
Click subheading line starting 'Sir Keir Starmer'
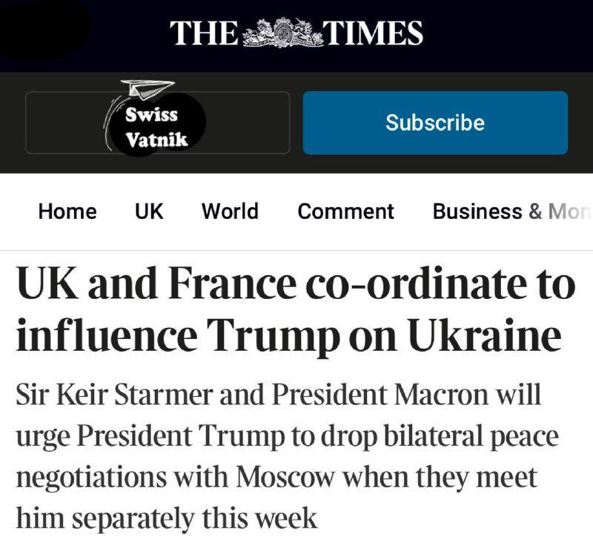(x=279, y=395)
